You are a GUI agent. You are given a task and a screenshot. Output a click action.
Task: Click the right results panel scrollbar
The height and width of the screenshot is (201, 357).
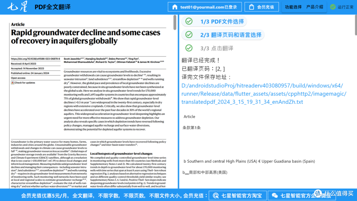(x=356, y=25)
